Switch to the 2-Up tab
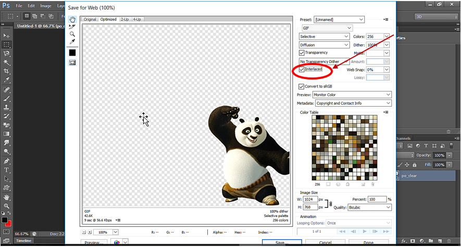The width and height of the screenshot is (461, 247). (x=124, y=19)
